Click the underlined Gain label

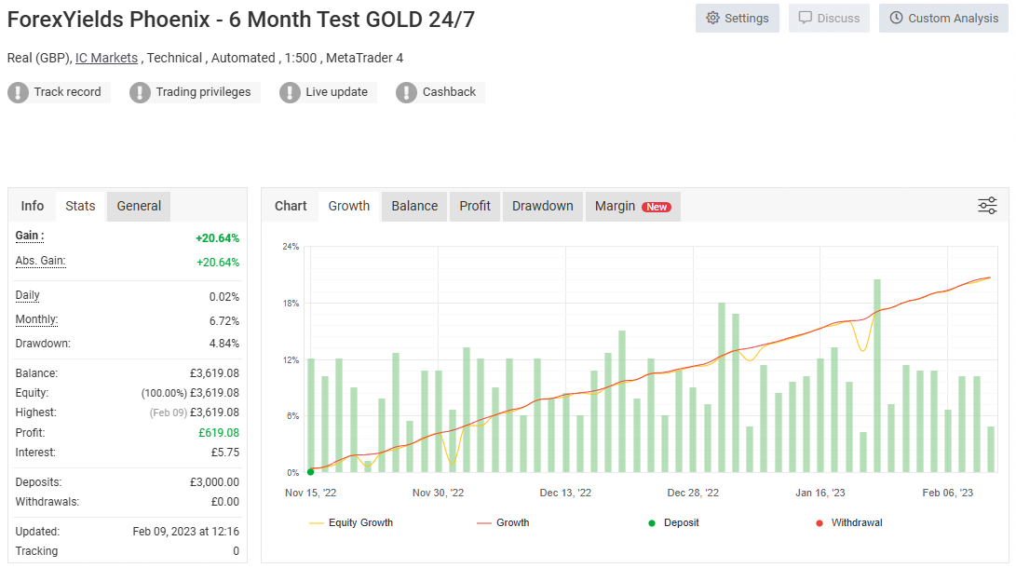click(x=30, y=237)
